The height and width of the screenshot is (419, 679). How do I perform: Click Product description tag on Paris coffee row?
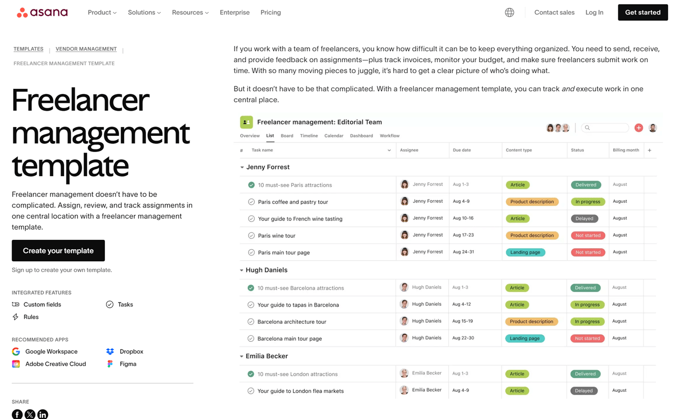click(x=532, y=202)
